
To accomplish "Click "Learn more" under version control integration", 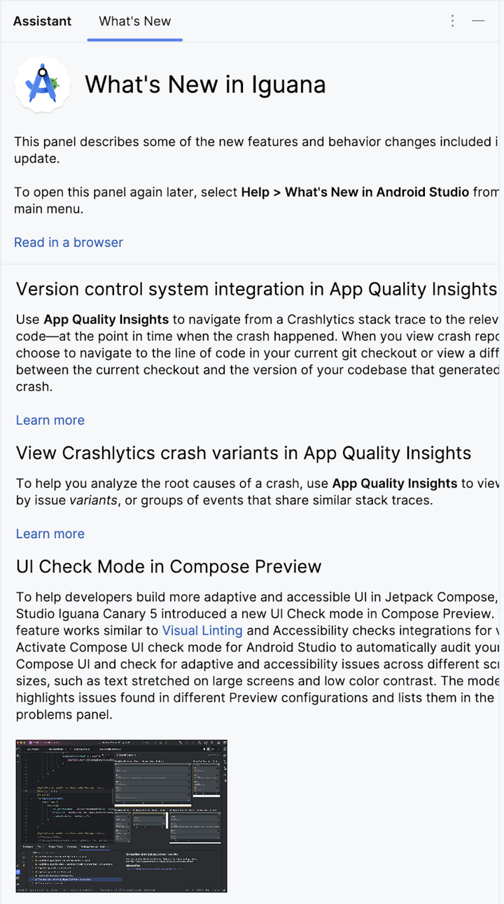I will coord(50,420).
